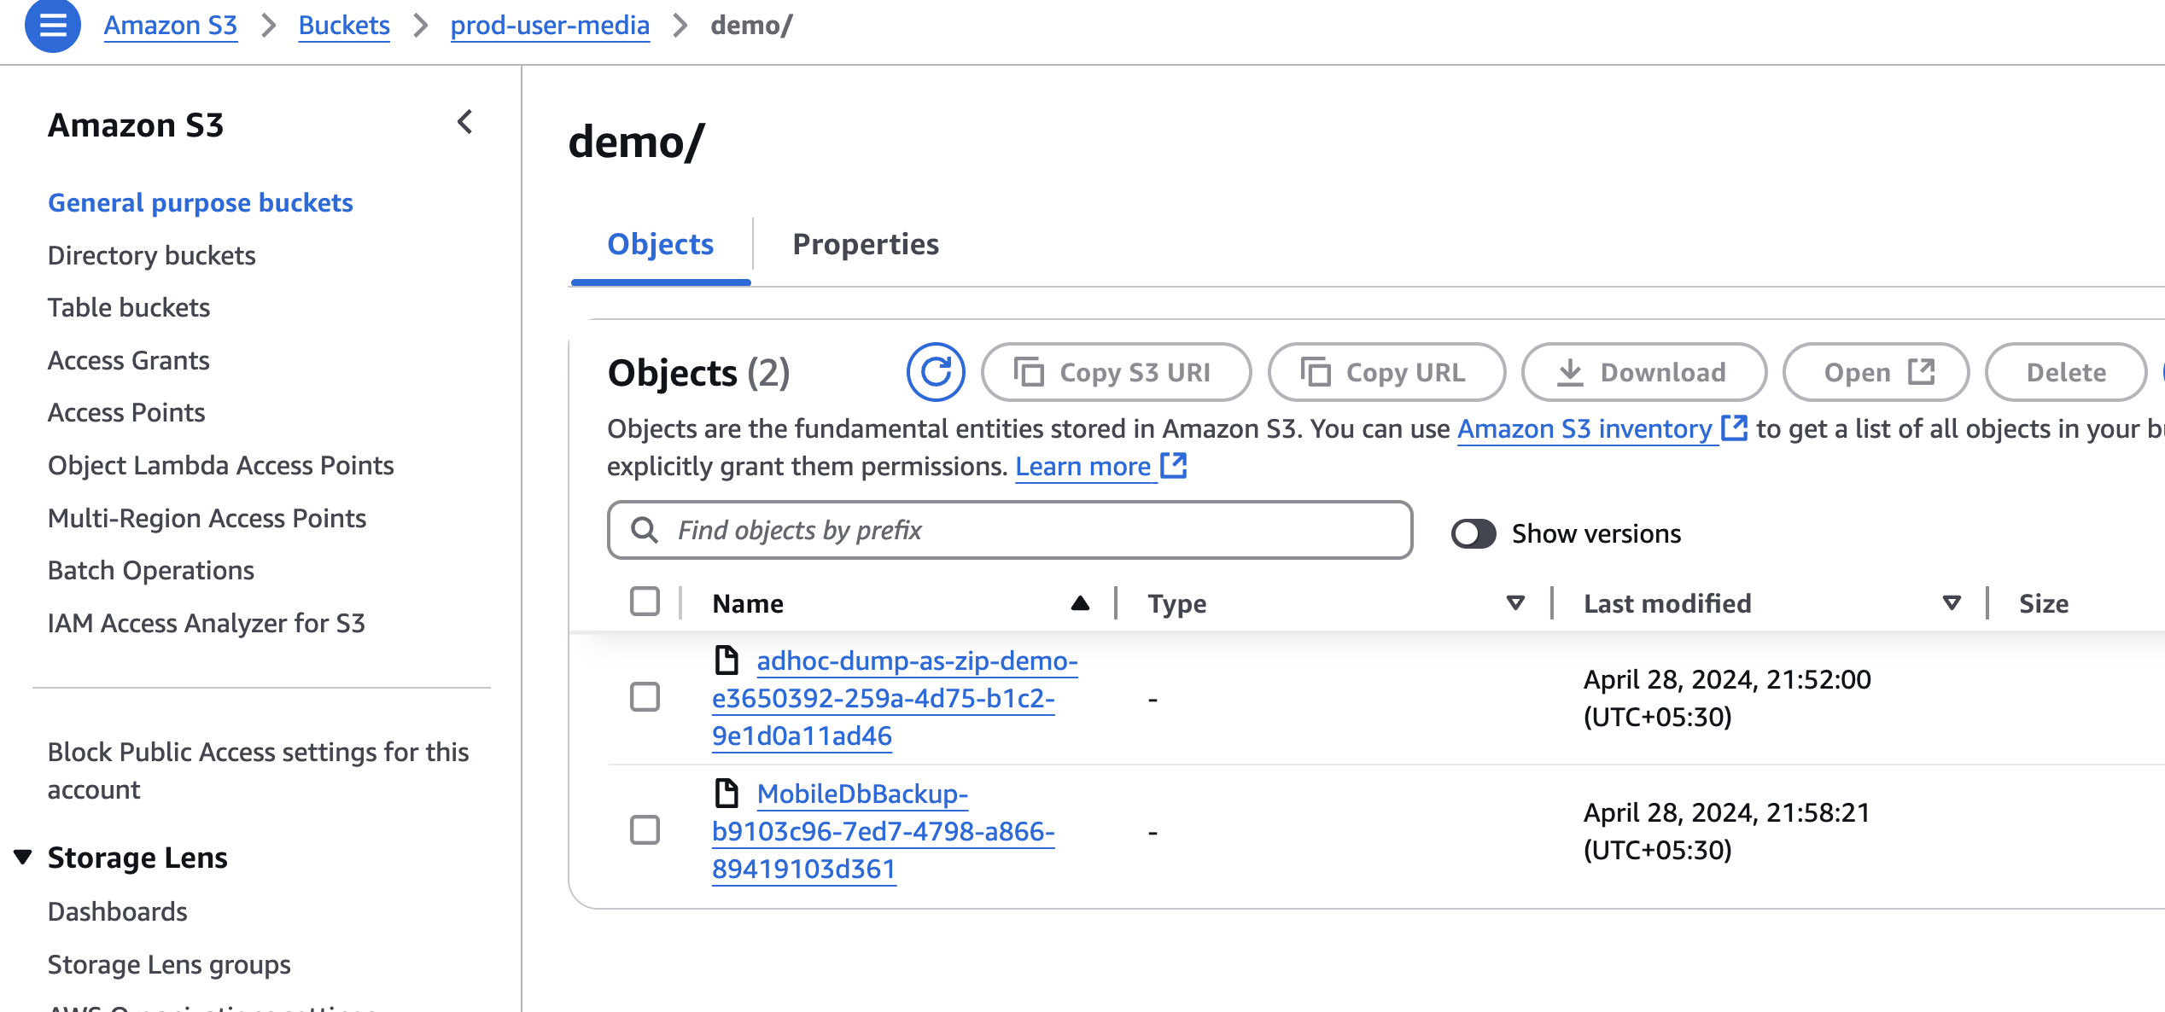This screenshot has width=2165, height=1012.
Task: Click the Copy S3 URI button
Action: (x=1116, y=372)
